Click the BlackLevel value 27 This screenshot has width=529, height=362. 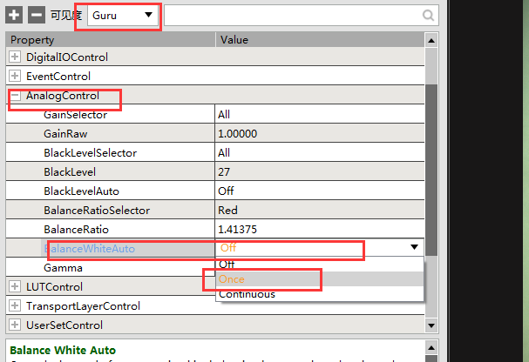point(319,172)
